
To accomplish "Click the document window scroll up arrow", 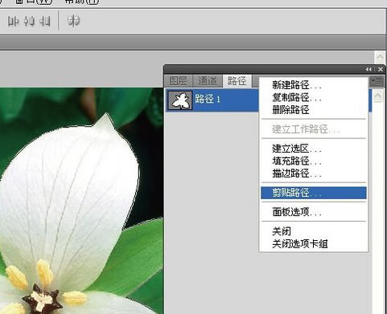I will tap(380, 57).
